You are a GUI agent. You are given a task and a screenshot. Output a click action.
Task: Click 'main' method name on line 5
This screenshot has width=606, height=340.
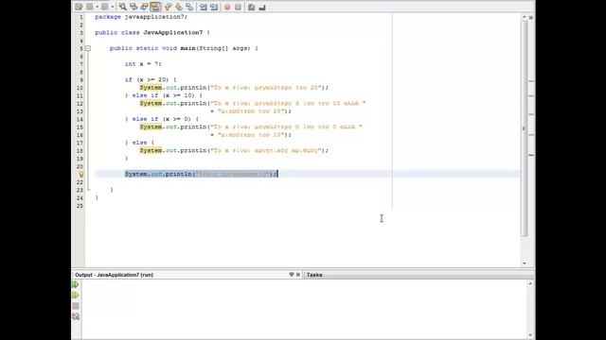coord(187,48)
